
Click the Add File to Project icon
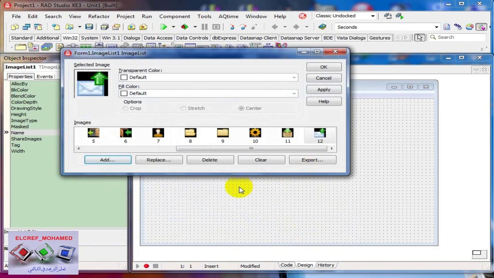click(x=132, y=27)
